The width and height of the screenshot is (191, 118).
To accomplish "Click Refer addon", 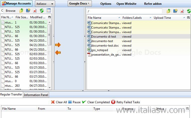I will pos(153,4).
